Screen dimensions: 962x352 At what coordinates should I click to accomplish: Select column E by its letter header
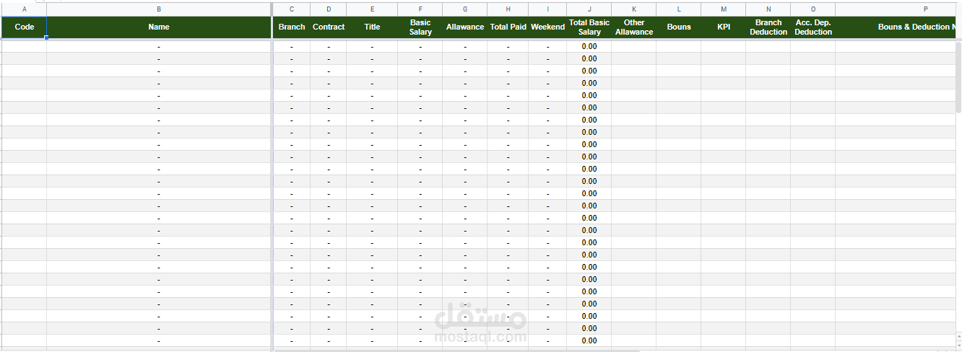coord(372,9)
